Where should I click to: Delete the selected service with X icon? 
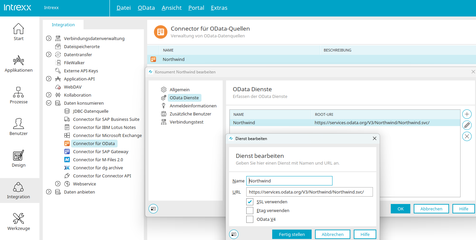pyautogui.click(x=467, y=136)
